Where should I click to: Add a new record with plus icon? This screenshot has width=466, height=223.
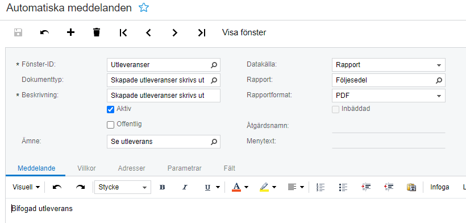pos(70,32)
